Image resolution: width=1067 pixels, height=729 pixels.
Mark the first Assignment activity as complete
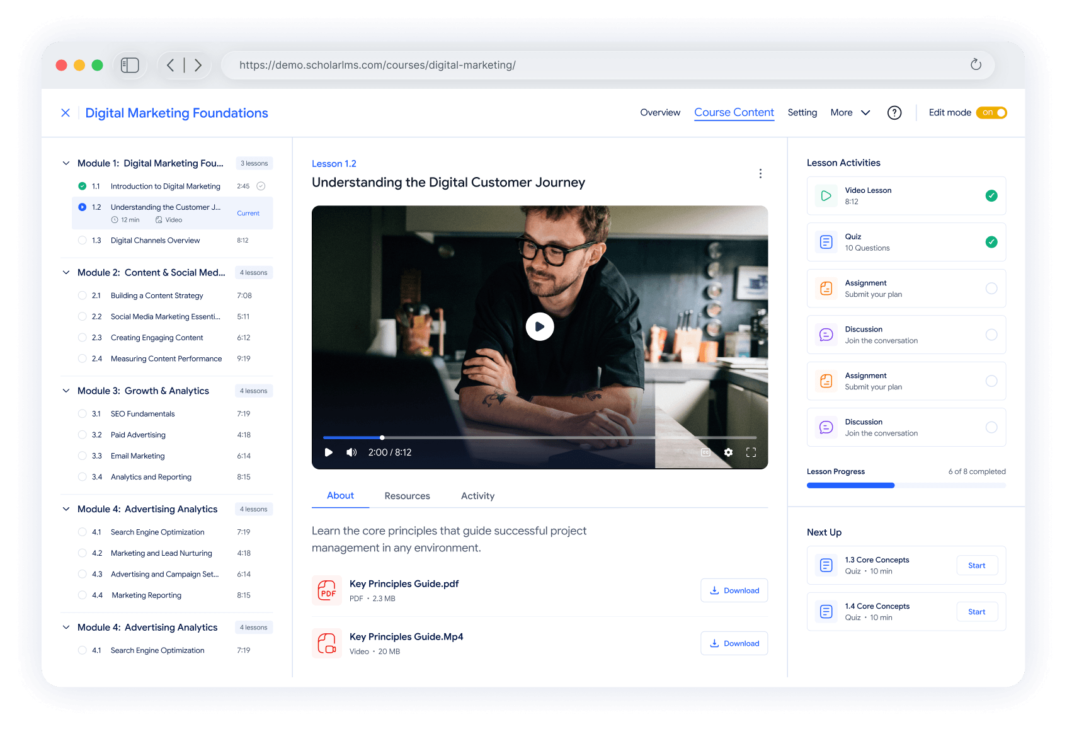coord(991,289)
